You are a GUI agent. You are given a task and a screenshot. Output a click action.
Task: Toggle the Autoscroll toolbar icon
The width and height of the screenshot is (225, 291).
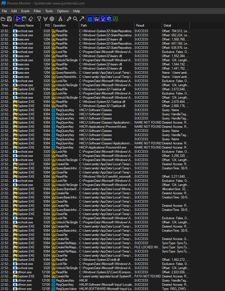point(24,19)
